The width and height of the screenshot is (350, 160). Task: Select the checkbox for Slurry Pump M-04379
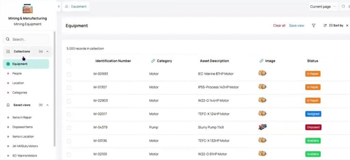(x=69, y=128)
